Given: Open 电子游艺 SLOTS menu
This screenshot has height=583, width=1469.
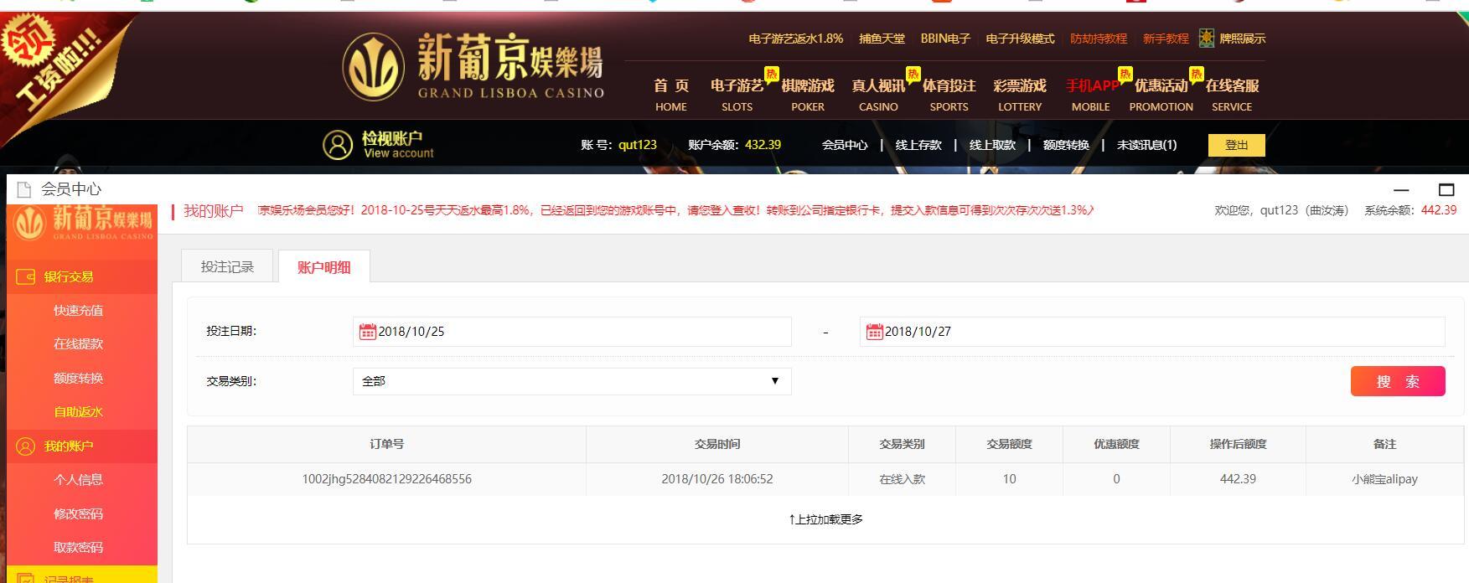Looking at the screenshot, I should [x=737, y=95].
